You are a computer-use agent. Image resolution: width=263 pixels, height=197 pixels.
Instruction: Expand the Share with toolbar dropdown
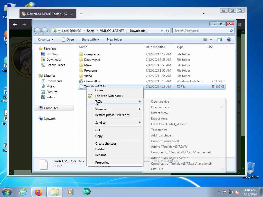point(90,40)
